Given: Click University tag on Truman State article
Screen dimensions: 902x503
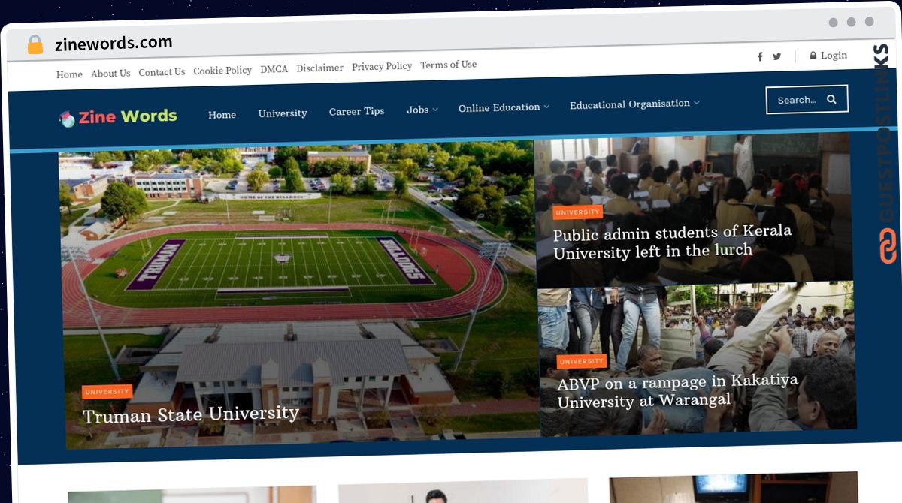Looking at the screenshot, I should coord(107,392).
